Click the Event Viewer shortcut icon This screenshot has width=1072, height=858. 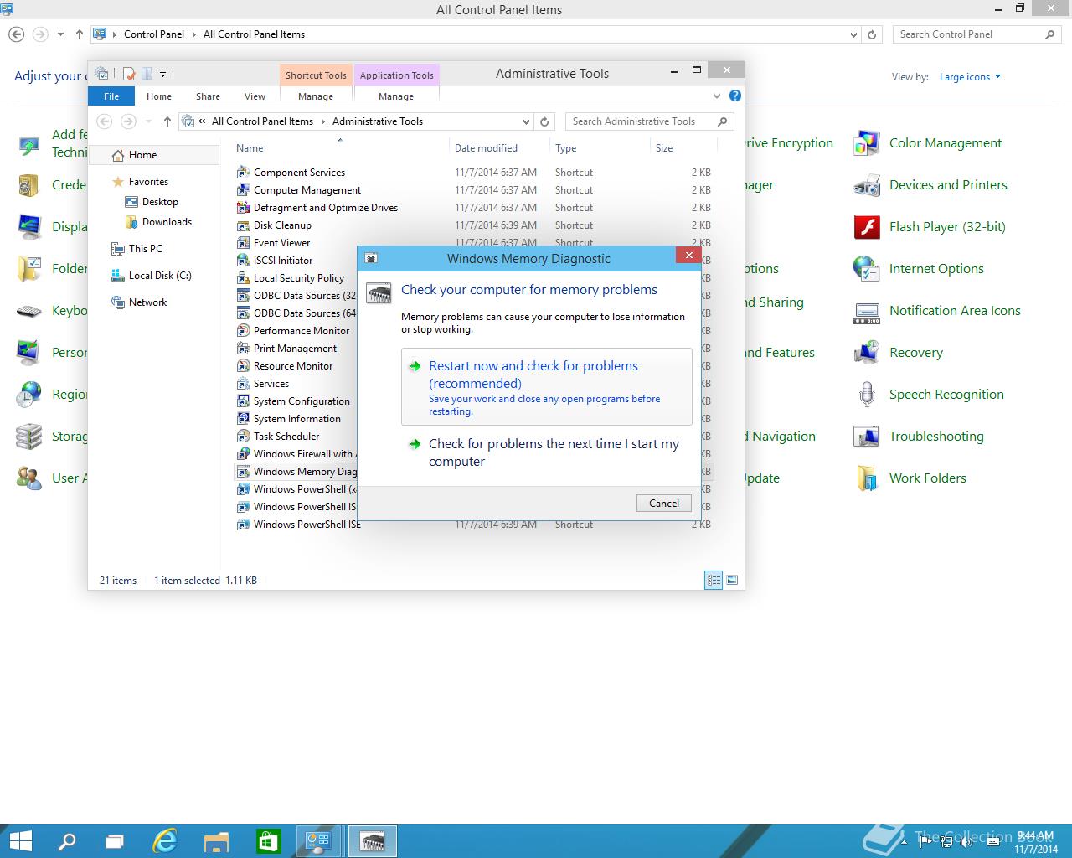point(243,243)
